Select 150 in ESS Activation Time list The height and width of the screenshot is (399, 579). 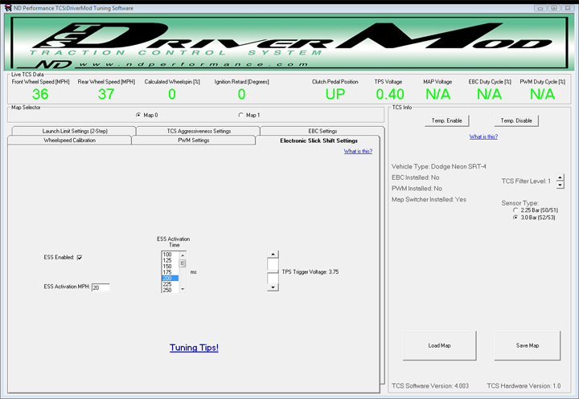coord(170,267)
